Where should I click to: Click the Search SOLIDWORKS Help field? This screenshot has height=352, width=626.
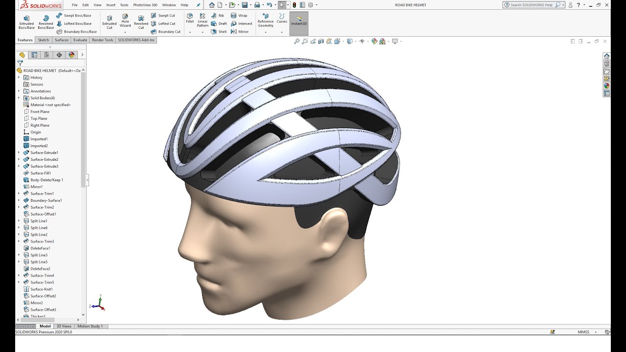coord(533,5)
